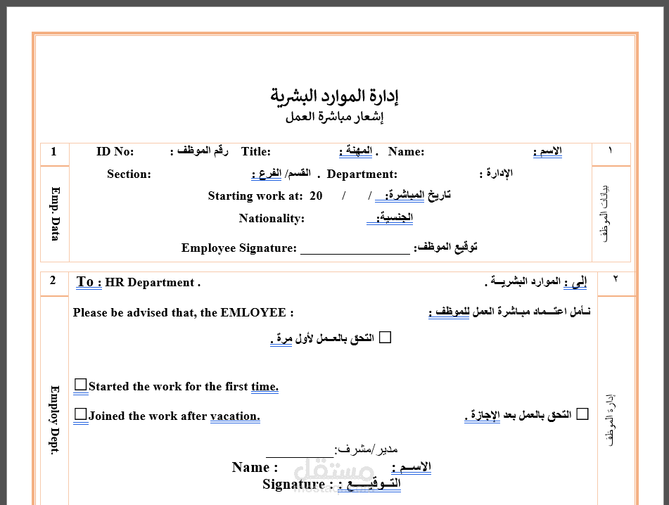Click the blank line beside مدير/مشرف
This screenshot has width=669, height=505.
point(300,456)
